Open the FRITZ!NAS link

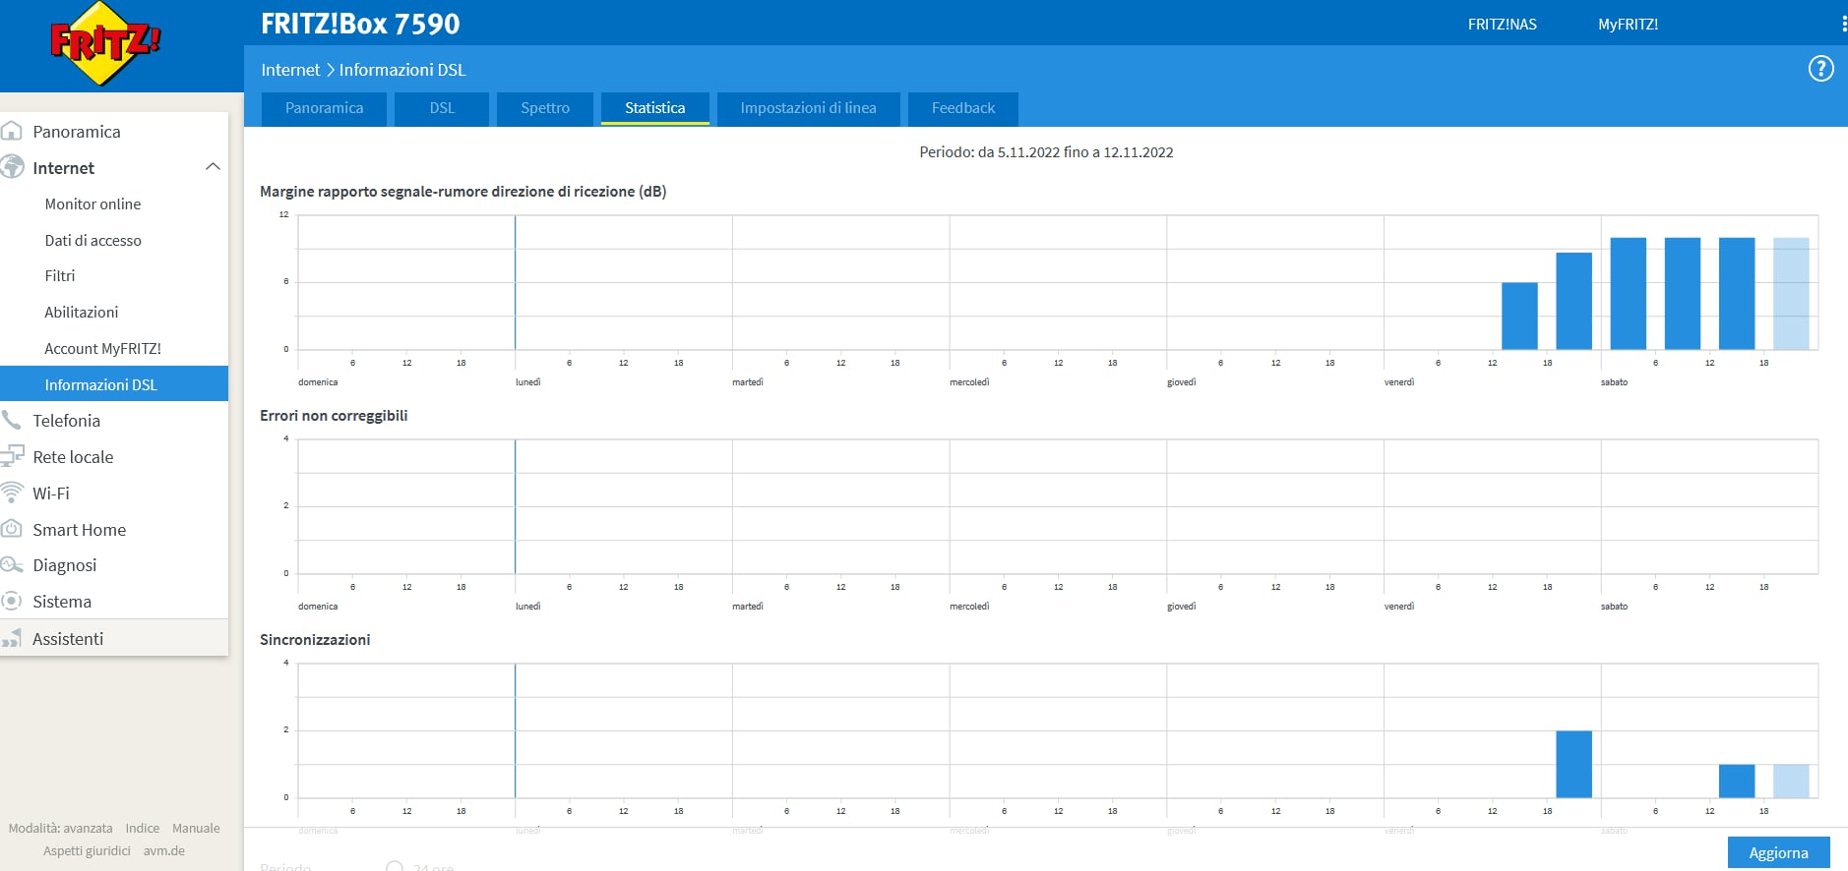click(1502, 25)
